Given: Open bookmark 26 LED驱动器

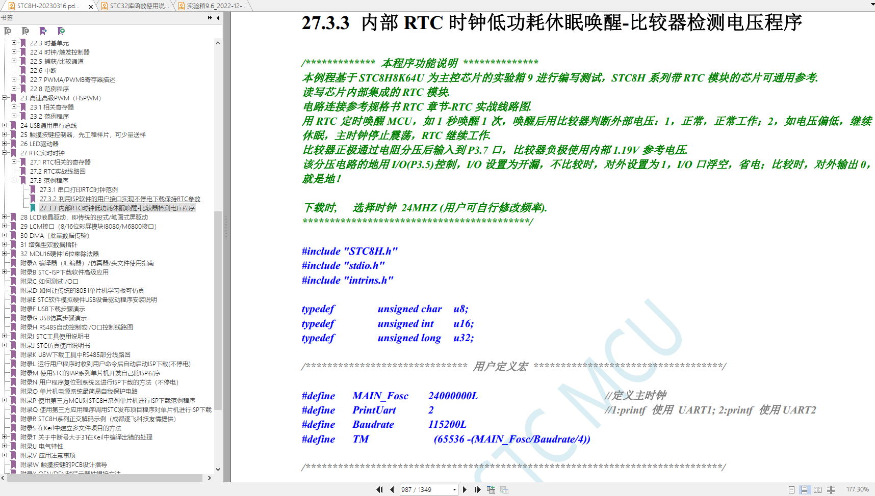Looking at the screenshot, I should click(39, 144).
